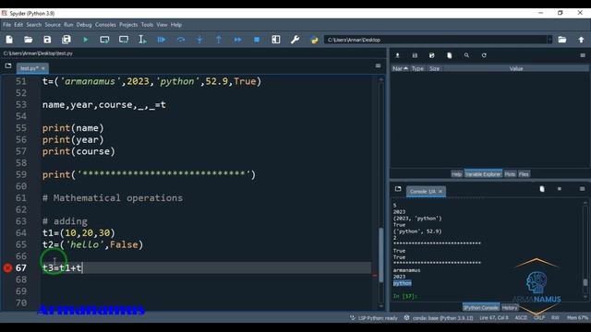The height and width of the screenshot is (332, 591).
Task: Open the Consoles menu
Action: (105, 25)
